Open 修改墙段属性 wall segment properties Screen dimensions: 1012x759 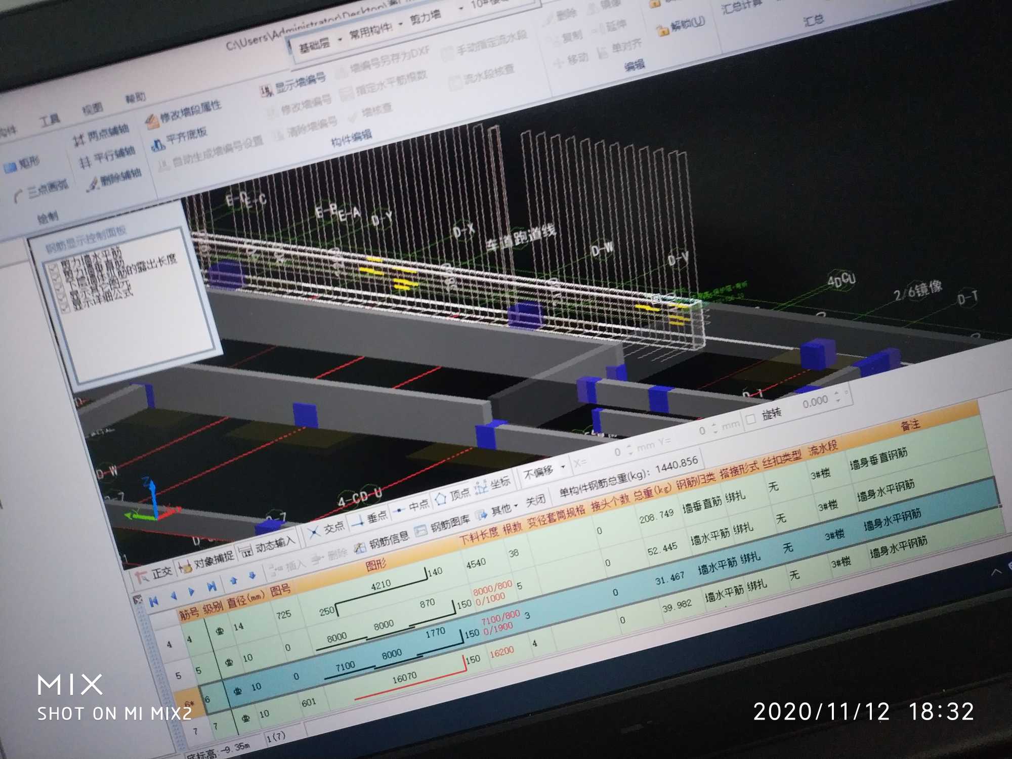[x=184, y=113]
